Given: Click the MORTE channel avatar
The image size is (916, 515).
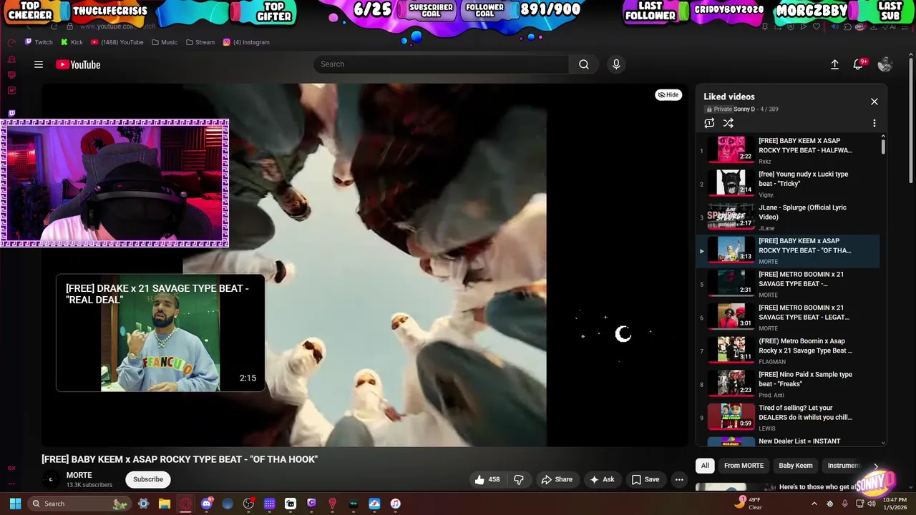Looking at the screenshot, I should [50, 479].
